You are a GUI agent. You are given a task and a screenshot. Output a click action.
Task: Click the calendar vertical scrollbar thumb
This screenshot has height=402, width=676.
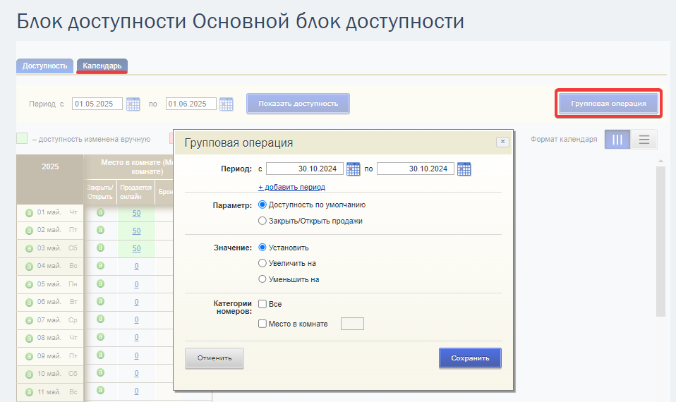coord(661,241)
